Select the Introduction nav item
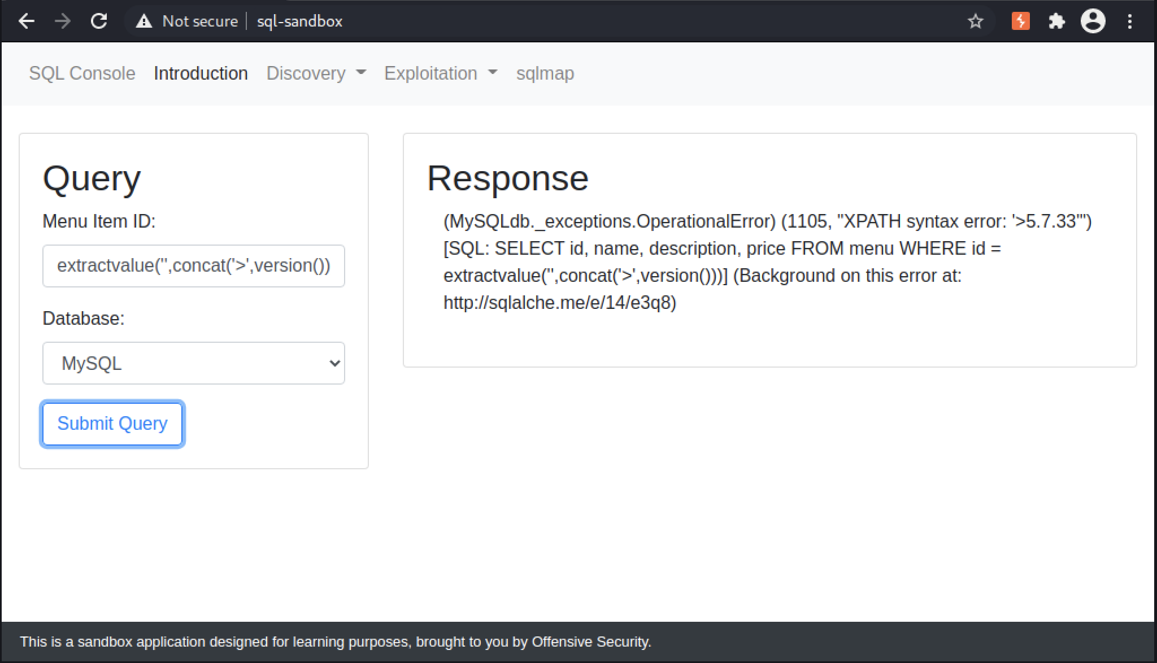Screen dimensions: 1157x663 pos(201,73)
